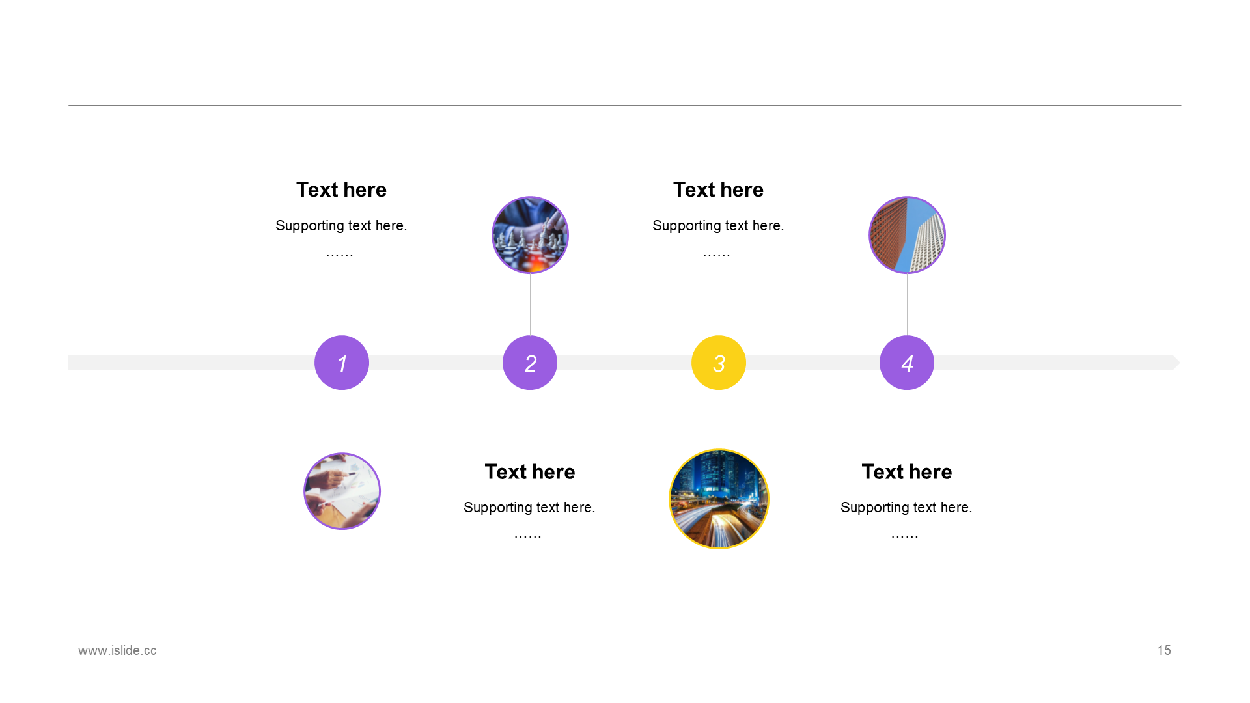
Task: Select supporting text below circle 2
Action: pos(529,507)
